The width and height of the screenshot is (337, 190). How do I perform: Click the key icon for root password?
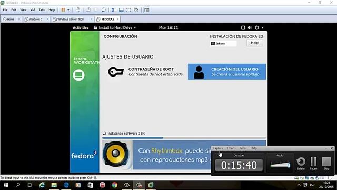[x=116, y=72]
